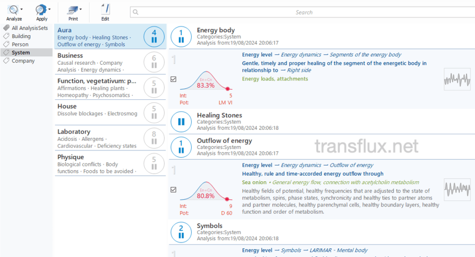Click the Print icon
This screenshot has width=475, height=257.
coord(72,9)
